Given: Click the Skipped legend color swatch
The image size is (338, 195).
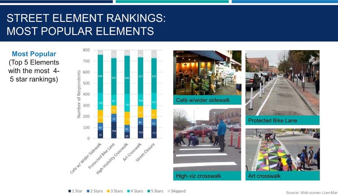Looking at the screenshot, I should (169, 191).
